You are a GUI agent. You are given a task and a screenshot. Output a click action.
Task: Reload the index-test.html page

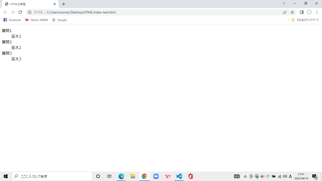click(20, 12)
